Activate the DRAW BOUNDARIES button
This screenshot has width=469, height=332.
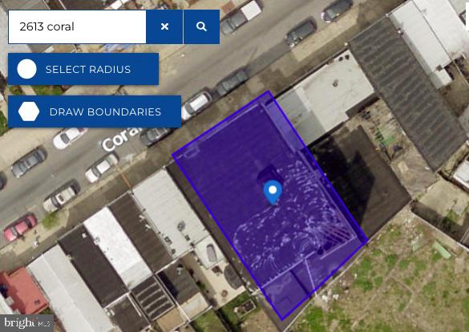coord(95,111)
